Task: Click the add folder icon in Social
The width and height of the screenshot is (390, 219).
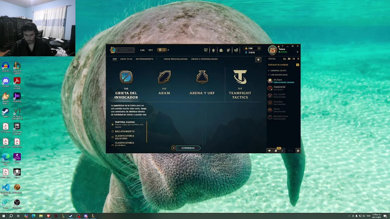Action: pyautogui.click(x=289, y=59)
